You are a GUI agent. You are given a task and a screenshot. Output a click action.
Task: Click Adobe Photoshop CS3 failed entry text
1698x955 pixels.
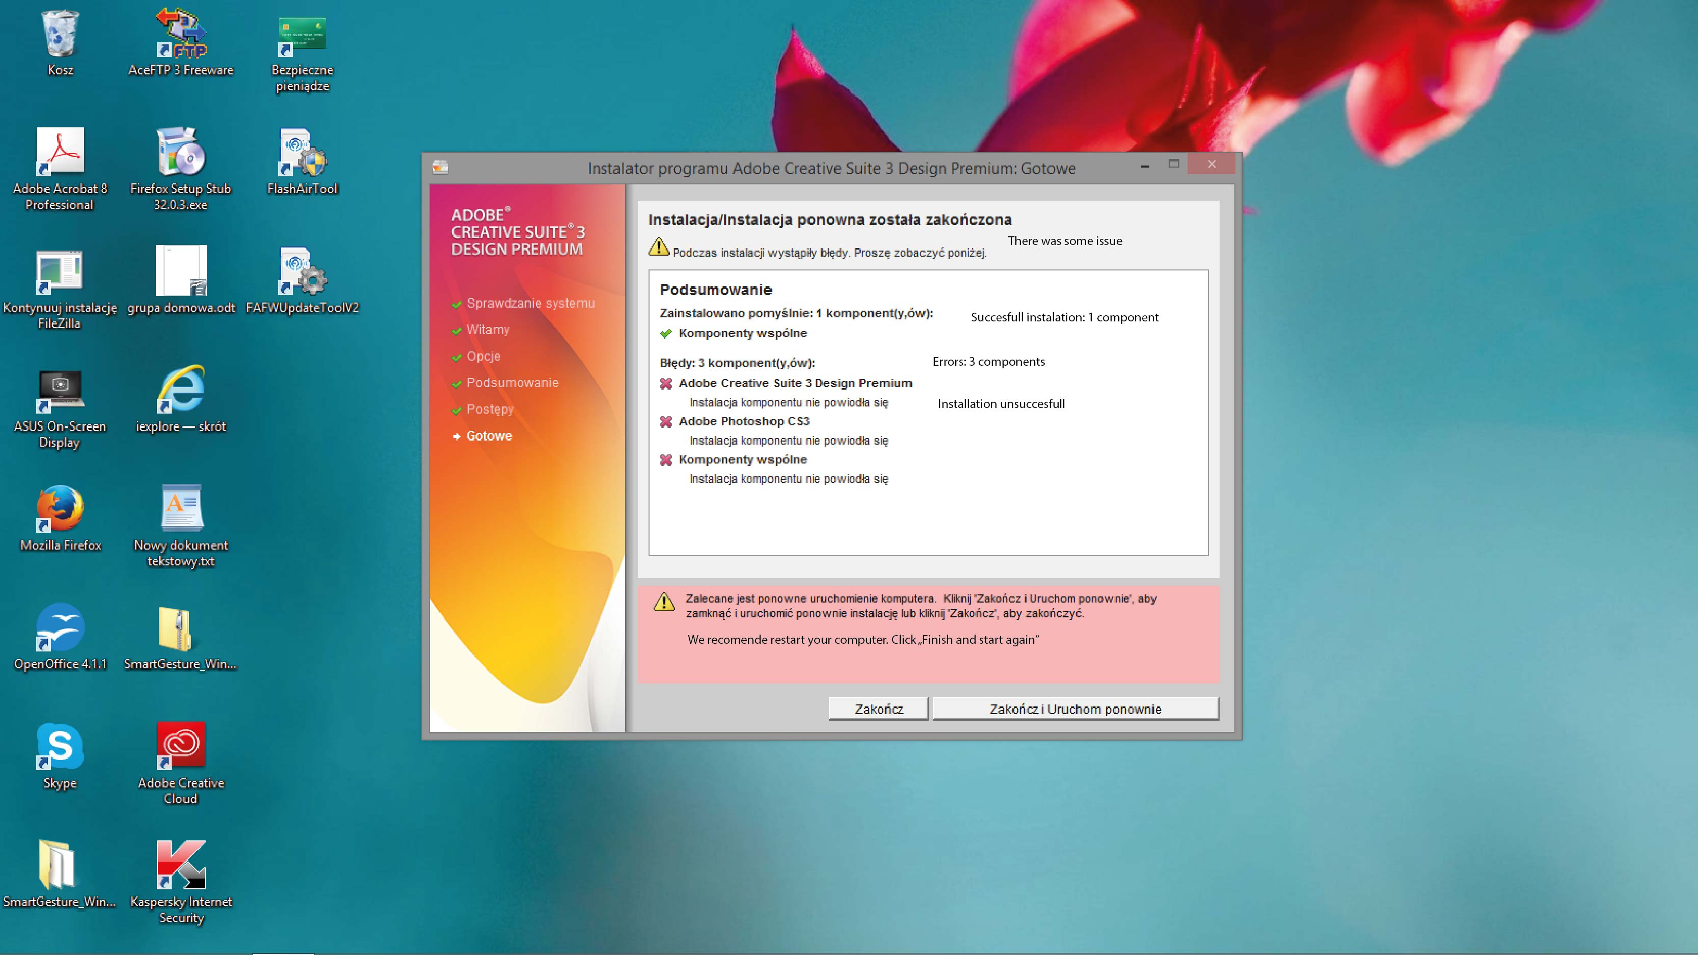click(744, 421)
